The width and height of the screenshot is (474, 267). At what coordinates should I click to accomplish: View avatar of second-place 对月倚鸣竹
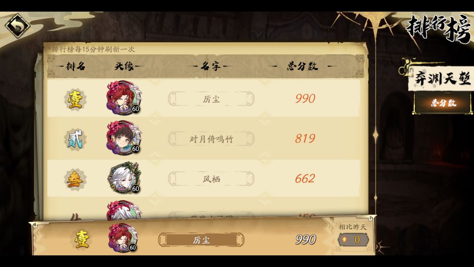click(x=124, y=137)
